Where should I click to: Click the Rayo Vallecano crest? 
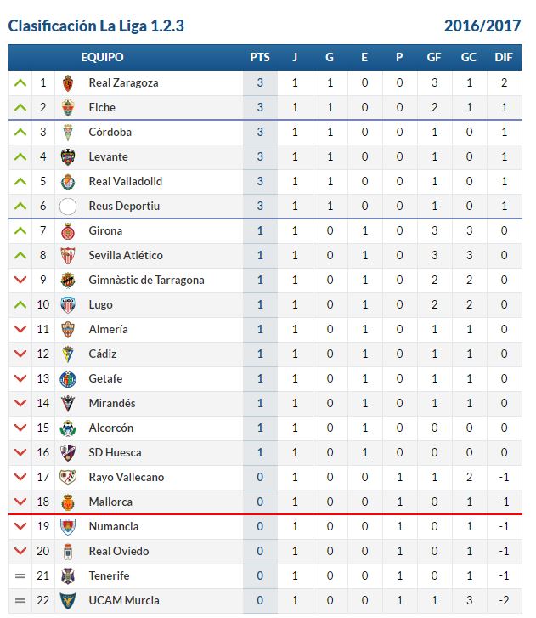click(x=68, y=477)
